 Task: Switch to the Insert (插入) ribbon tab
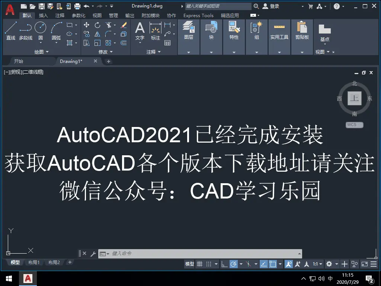click(43, 16)
